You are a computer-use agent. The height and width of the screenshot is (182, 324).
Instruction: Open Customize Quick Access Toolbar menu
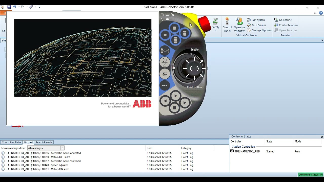[40, 7]
